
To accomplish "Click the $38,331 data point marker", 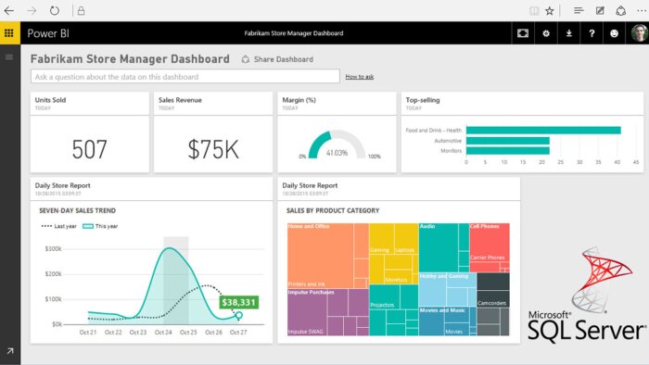I will [239, 315].
